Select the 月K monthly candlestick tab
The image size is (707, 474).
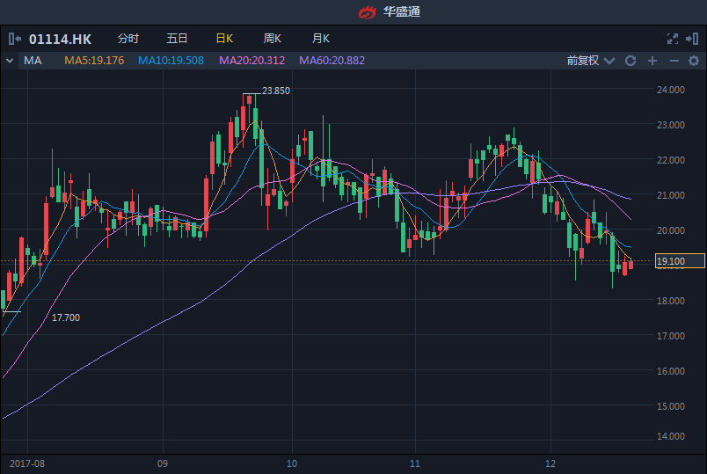click(320, 39)
